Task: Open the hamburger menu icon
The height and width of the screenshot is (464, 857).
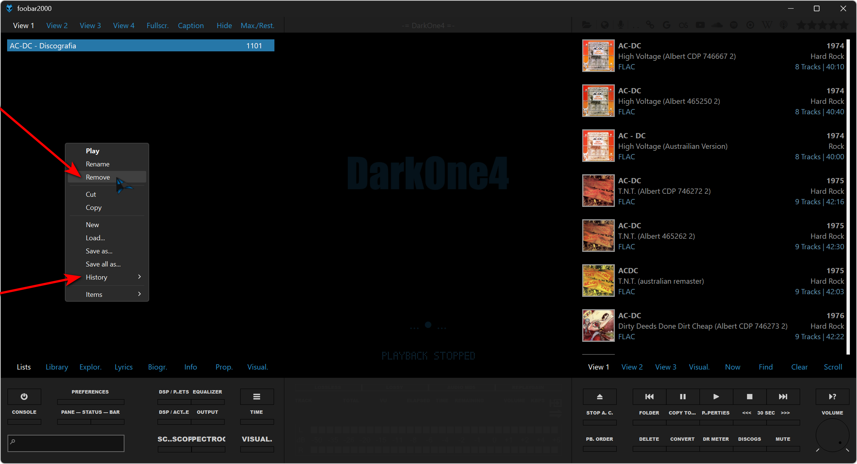Action: [257, 397]
